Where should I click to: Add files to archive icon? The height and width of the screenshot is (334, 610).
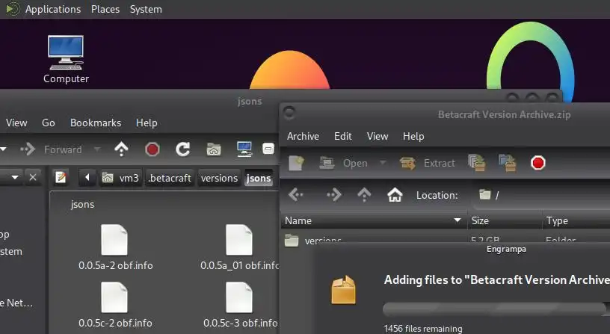[x=477, y=163]
